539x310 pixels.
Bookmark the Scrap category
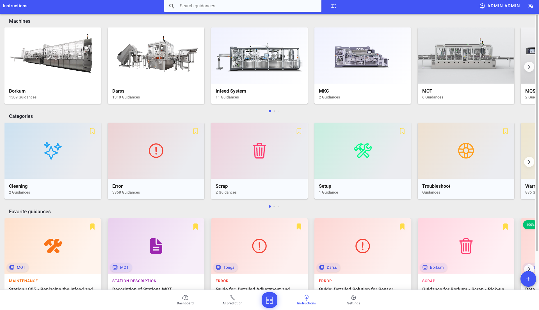tap(299, 131)
